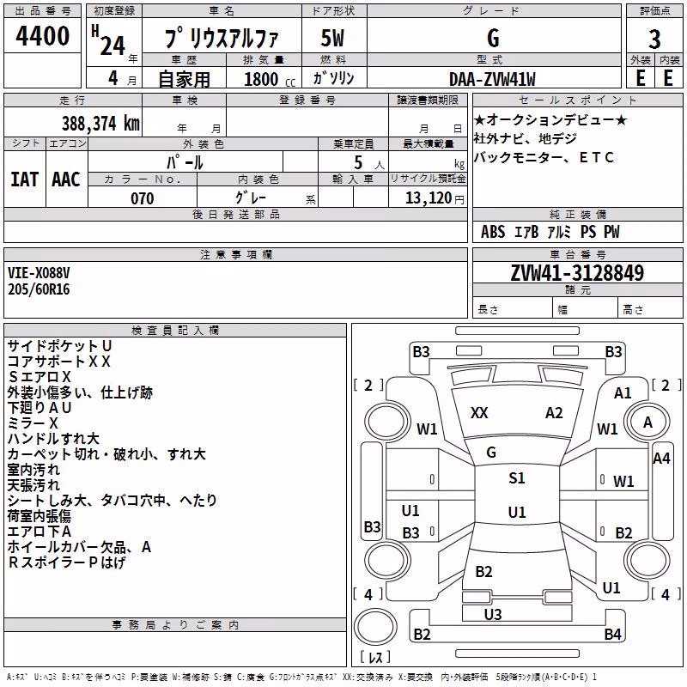Select tire size 205/60R16
The image size is (687, 687).
[39, 289]
